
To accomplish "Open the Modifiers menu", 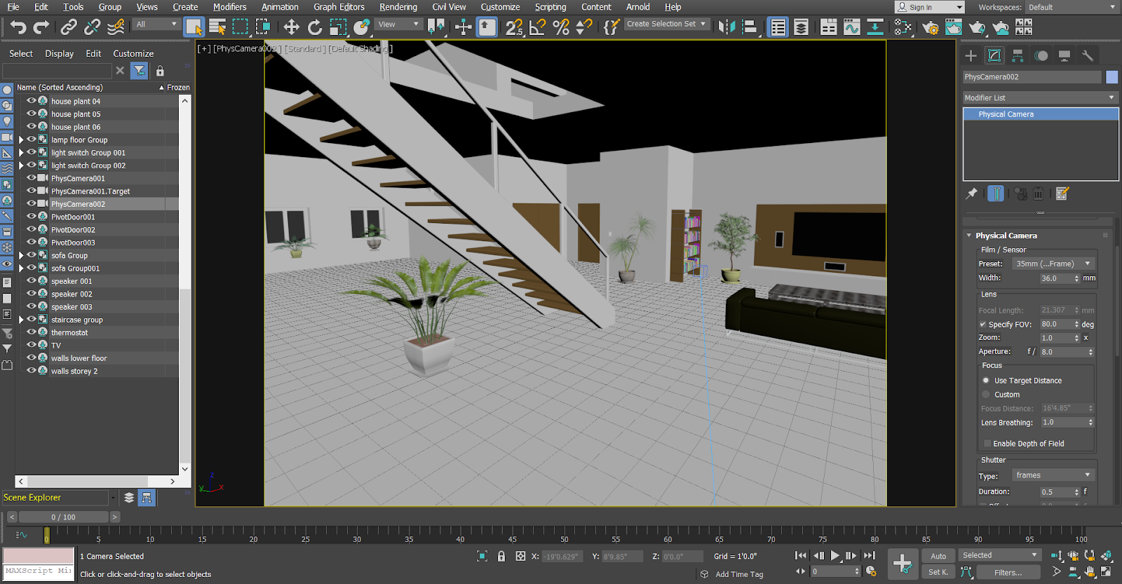I will pos(230,7).
